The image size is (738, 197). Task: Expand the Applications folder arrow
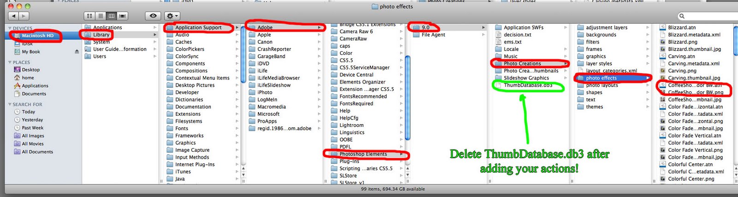(x=155, y=27)
